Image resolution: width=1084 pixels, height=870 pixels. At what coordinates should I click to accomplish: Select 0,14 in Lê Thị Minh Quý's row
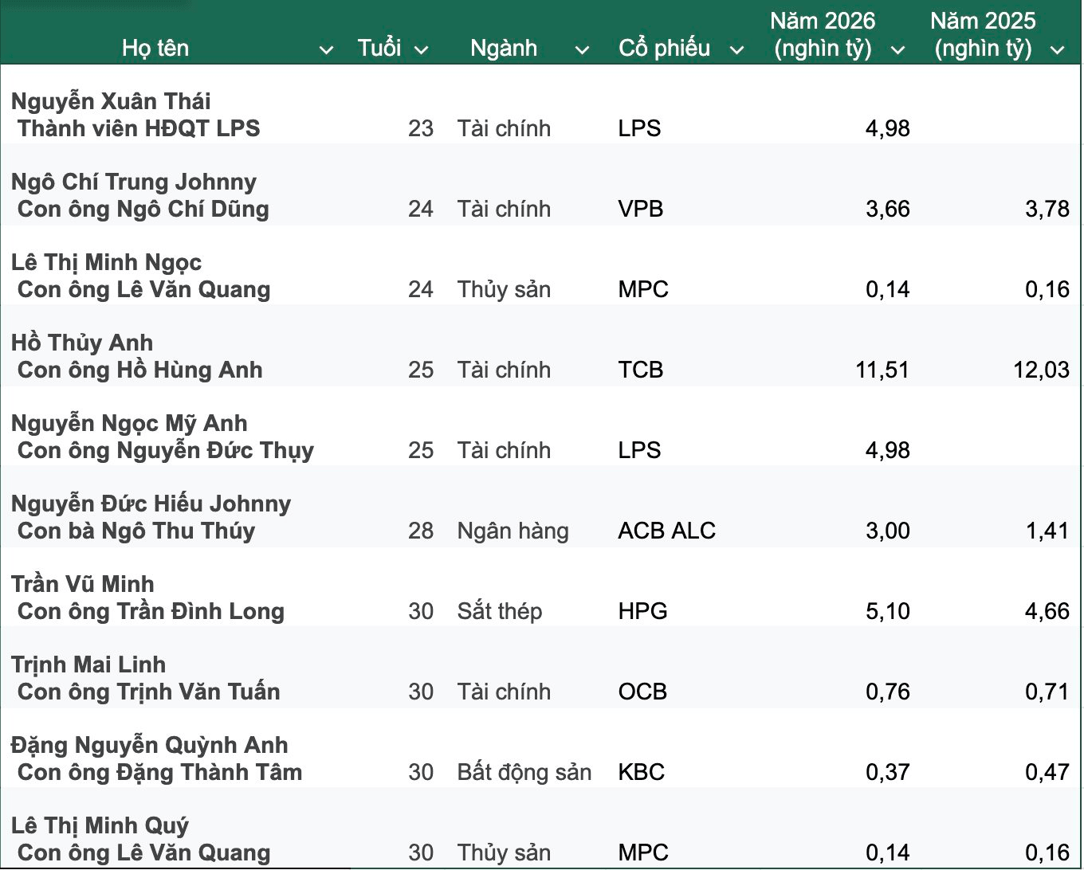tap(888, 852)
